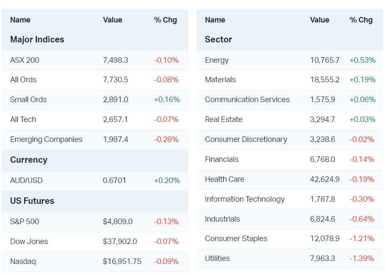
Task: Open the Dow Jones futures row
Action: [x=29, y=242]
